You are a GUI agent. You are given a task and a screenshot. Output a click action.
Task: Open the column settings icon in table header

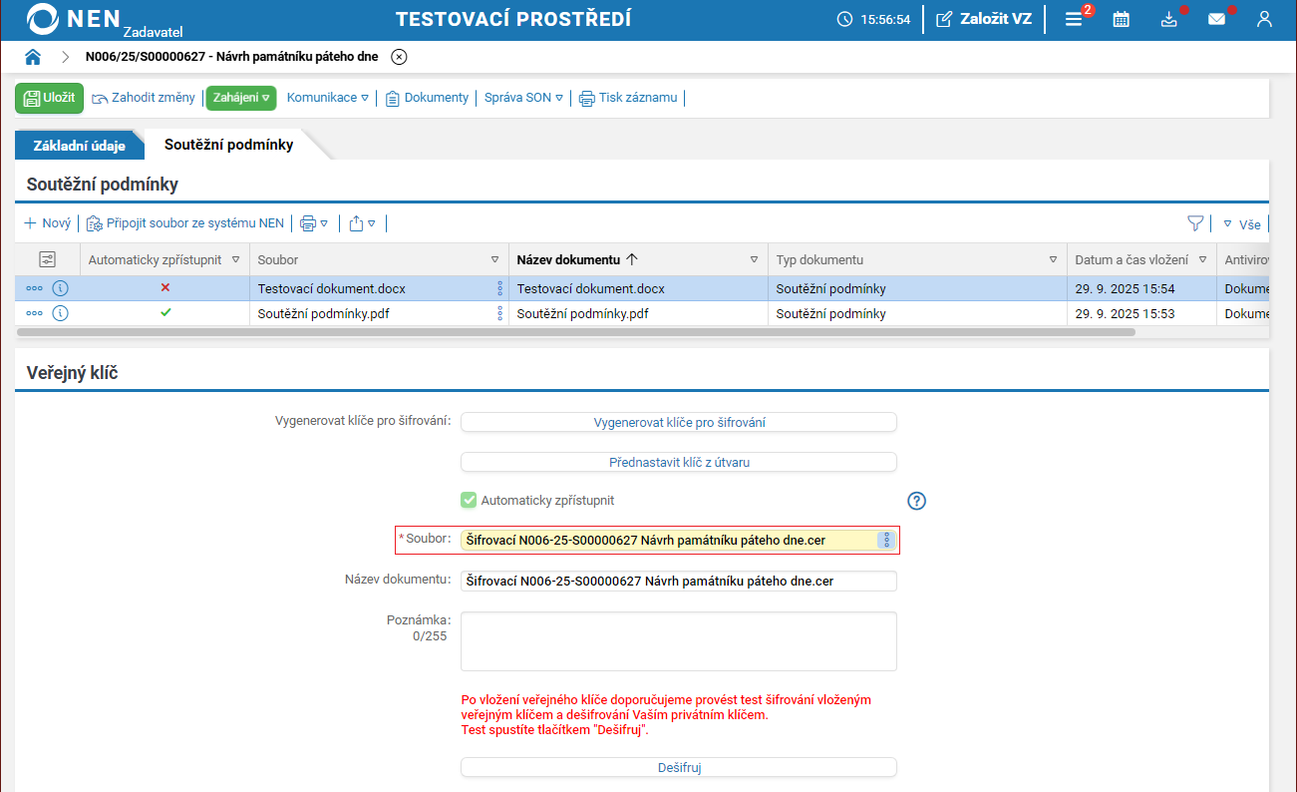coord(47,259)
